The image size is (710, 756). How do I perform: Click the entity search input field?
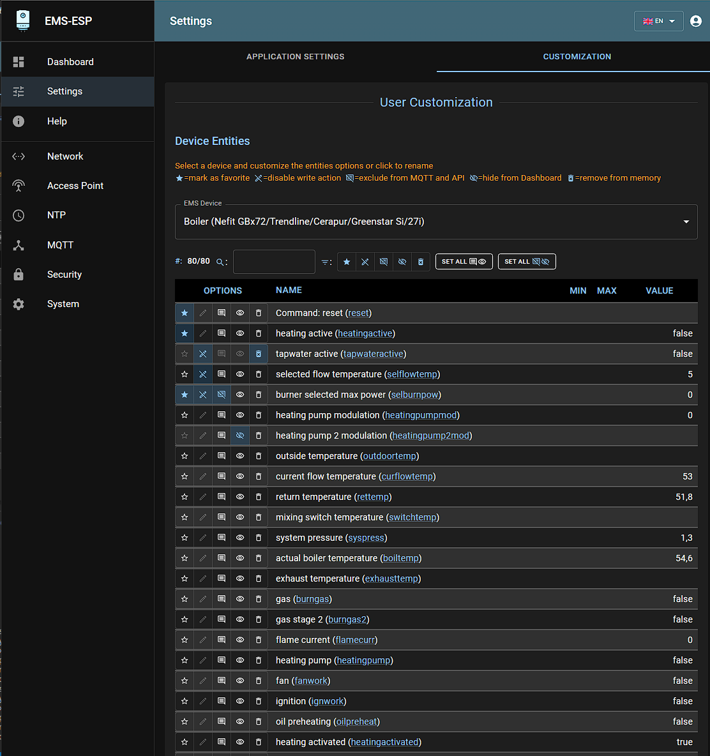click(274, 262)
